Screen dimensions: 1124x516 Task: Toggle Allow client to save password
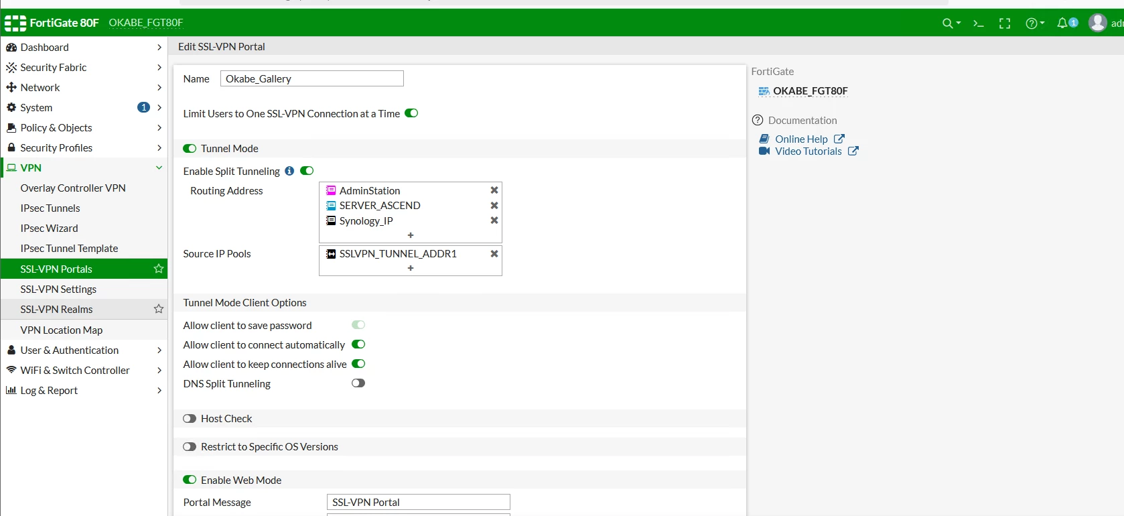point(358,325)
